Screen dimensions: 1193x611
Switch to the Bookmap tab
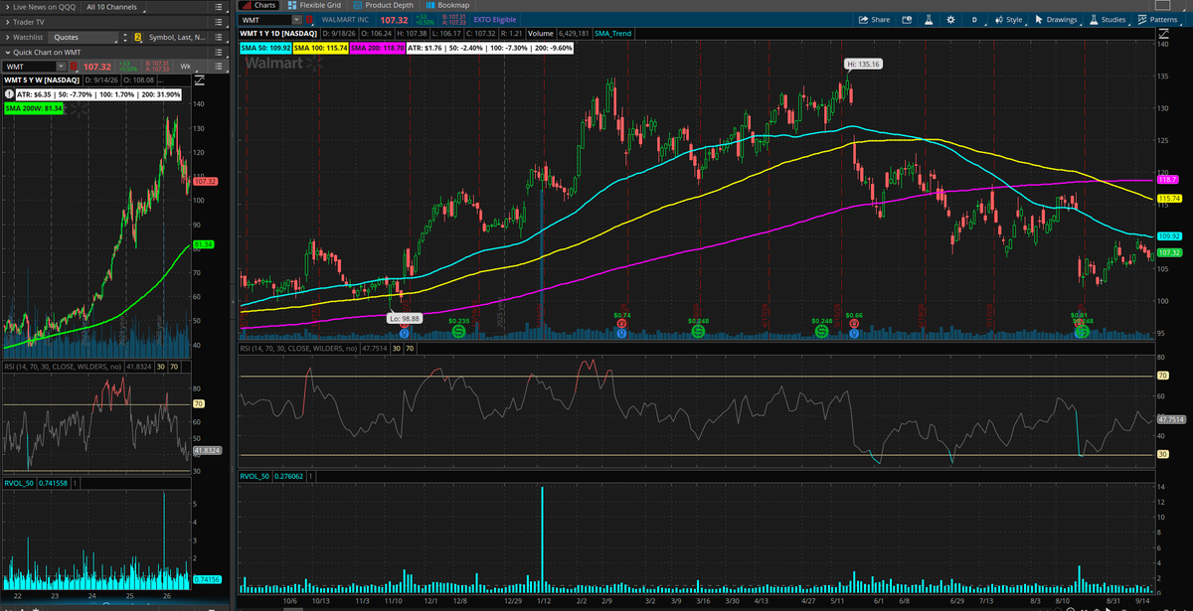[x=446, y=5]
